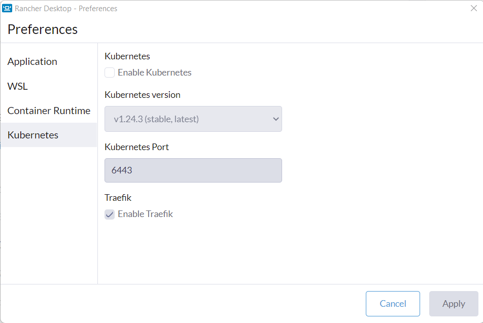
Task: Click the Traefik section heading
Action: tap(118, 198)
